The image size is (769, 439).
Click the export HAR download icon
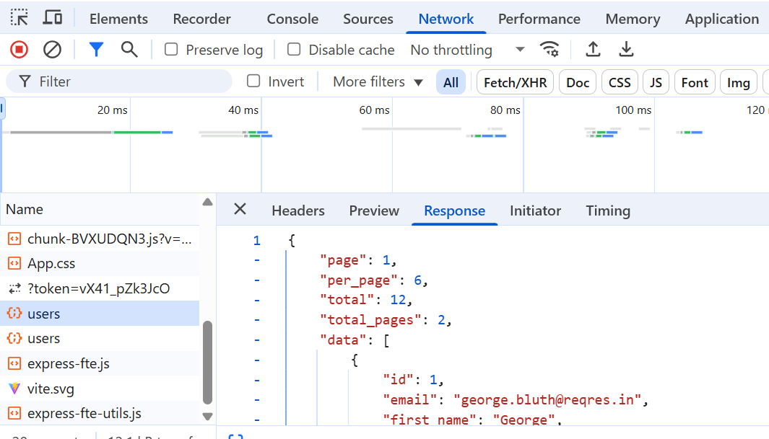tap(626, 50)
